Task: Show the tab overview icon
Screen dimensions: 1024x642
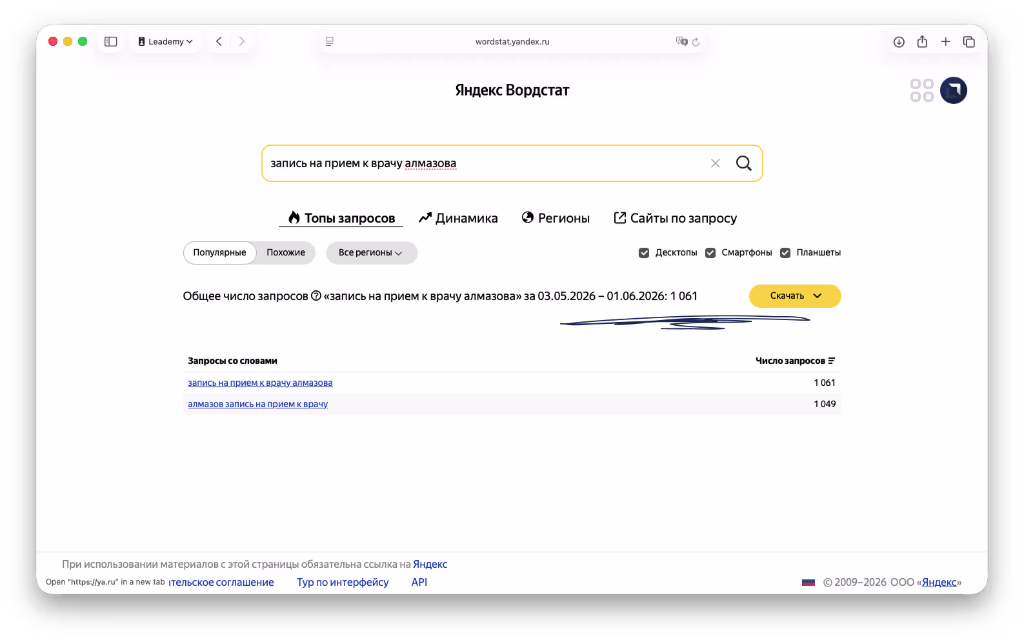Action: 969,41
